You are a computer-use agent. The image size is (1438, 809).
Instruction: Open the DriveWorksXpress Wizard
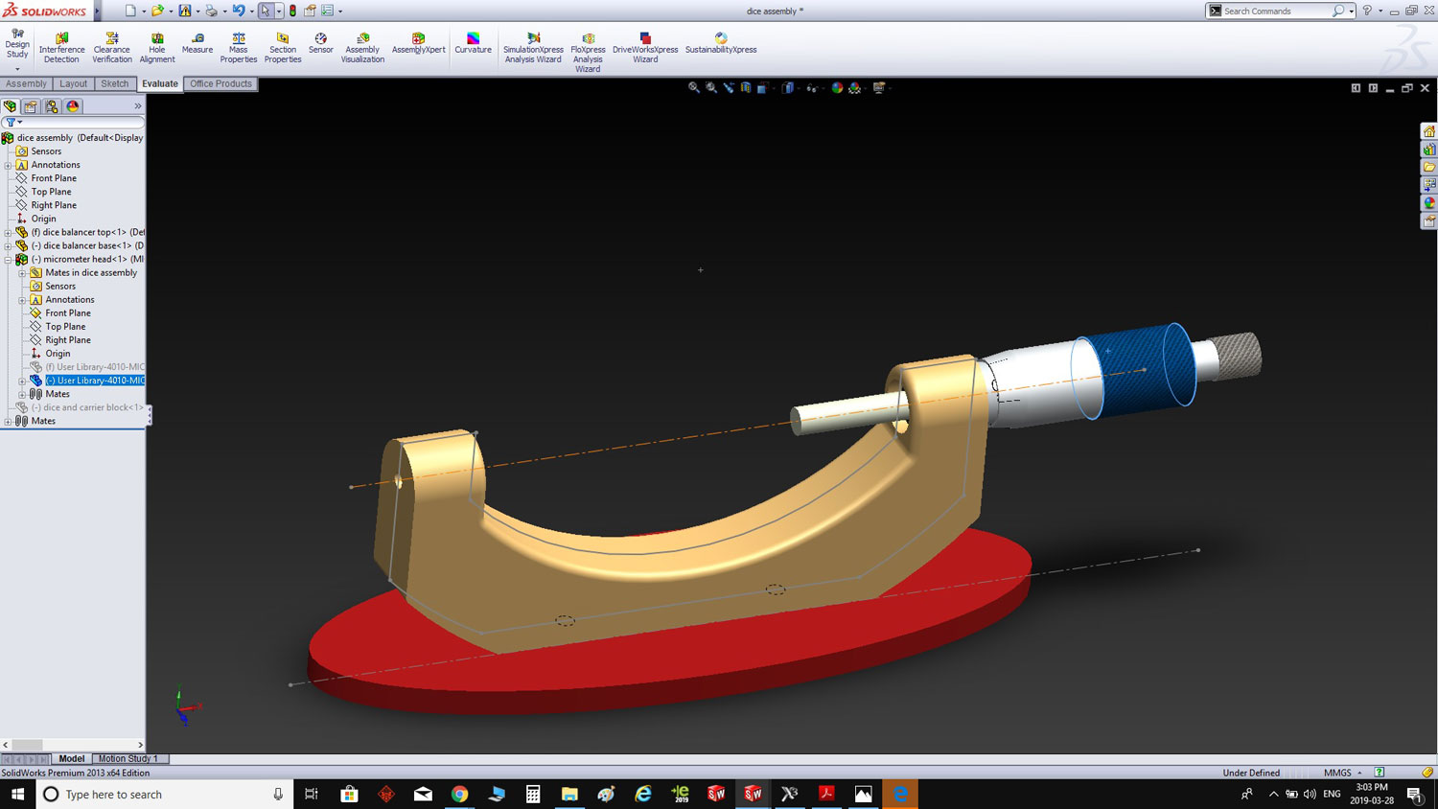click(x=645, y=48)
